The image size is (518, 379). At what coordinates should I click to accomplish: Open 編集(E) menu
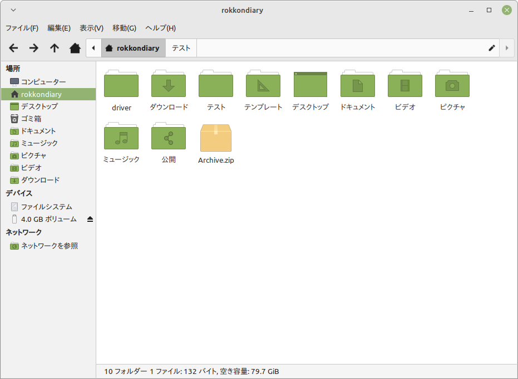click(59, 28)
